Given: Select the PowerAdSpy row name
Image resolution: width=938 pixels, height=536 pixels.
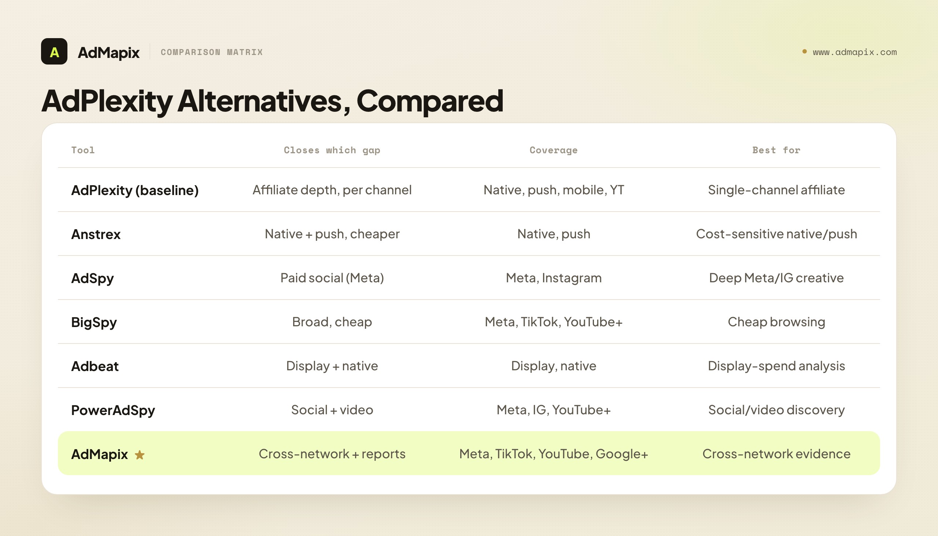Looking at the screenshot, I should tap(113, 411).
